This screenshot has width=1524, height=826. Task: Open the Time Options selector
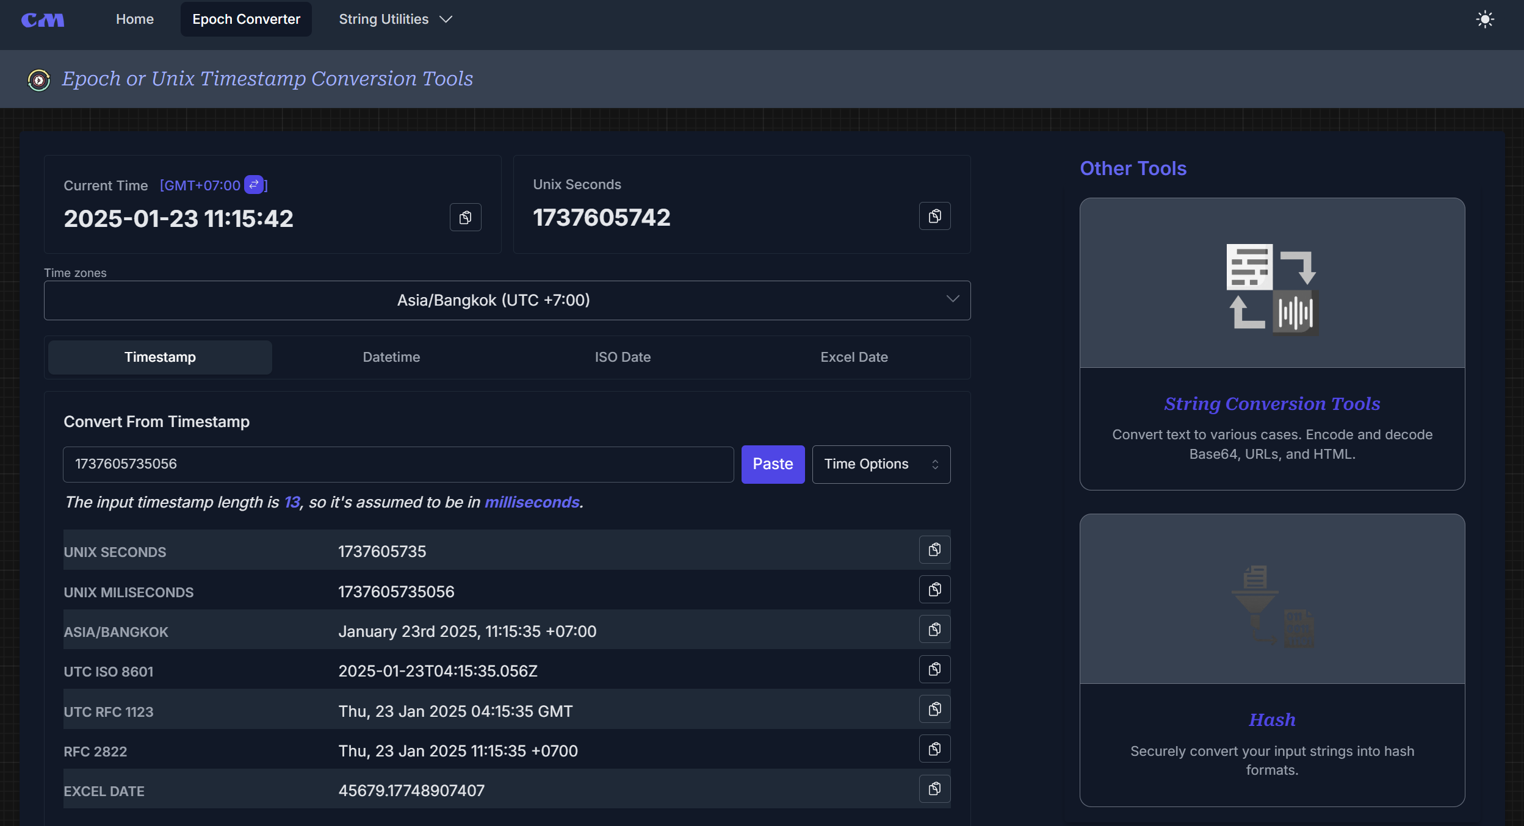(881, 464)
